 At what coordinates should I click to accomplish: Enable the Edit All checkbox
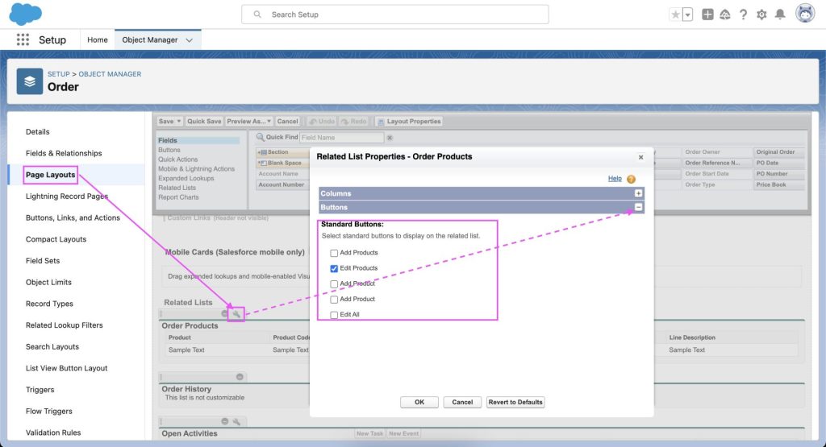334,315
